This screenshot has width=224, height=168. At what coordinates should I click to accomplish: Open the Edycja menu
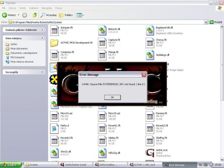coord(12,8)
